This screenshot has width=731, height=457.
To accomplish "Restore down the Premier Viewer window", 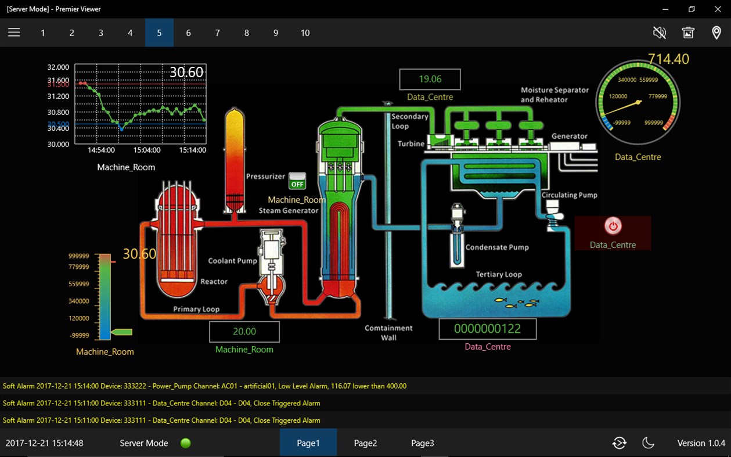I will (692, 9).
